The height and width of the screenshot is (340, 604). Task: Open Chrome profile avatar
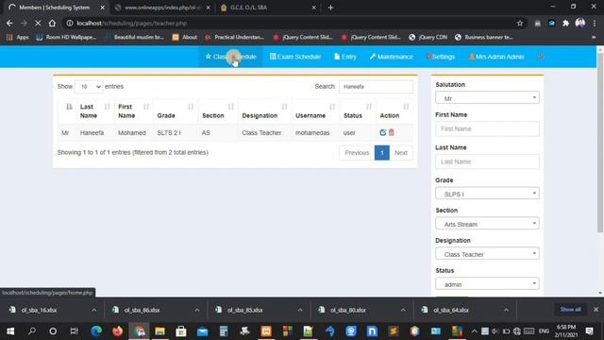(x=580, y=23)
